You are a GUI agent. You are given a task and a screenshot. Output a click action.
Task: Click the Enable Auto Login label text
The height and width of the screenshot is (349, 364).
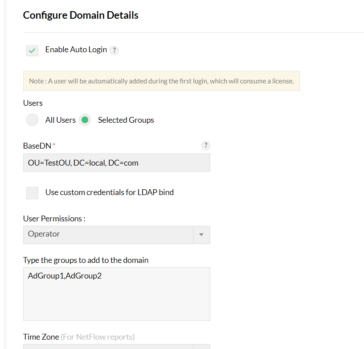[x=76, y=50]
